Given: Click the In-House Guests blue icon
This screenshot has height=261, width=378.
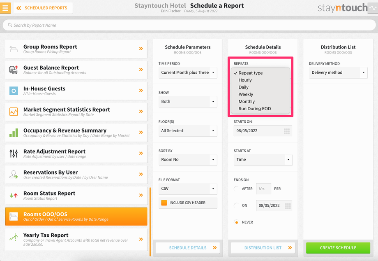Looking at the screenshot, I should (14, 91).
